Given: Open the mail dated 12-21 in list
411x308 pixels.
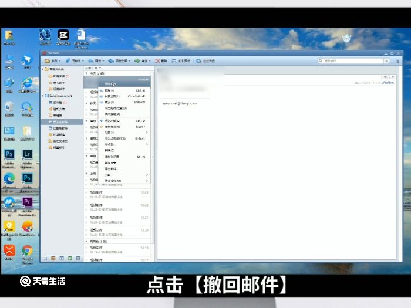Looking at the screenshot, I should click(x=117, y=220).
